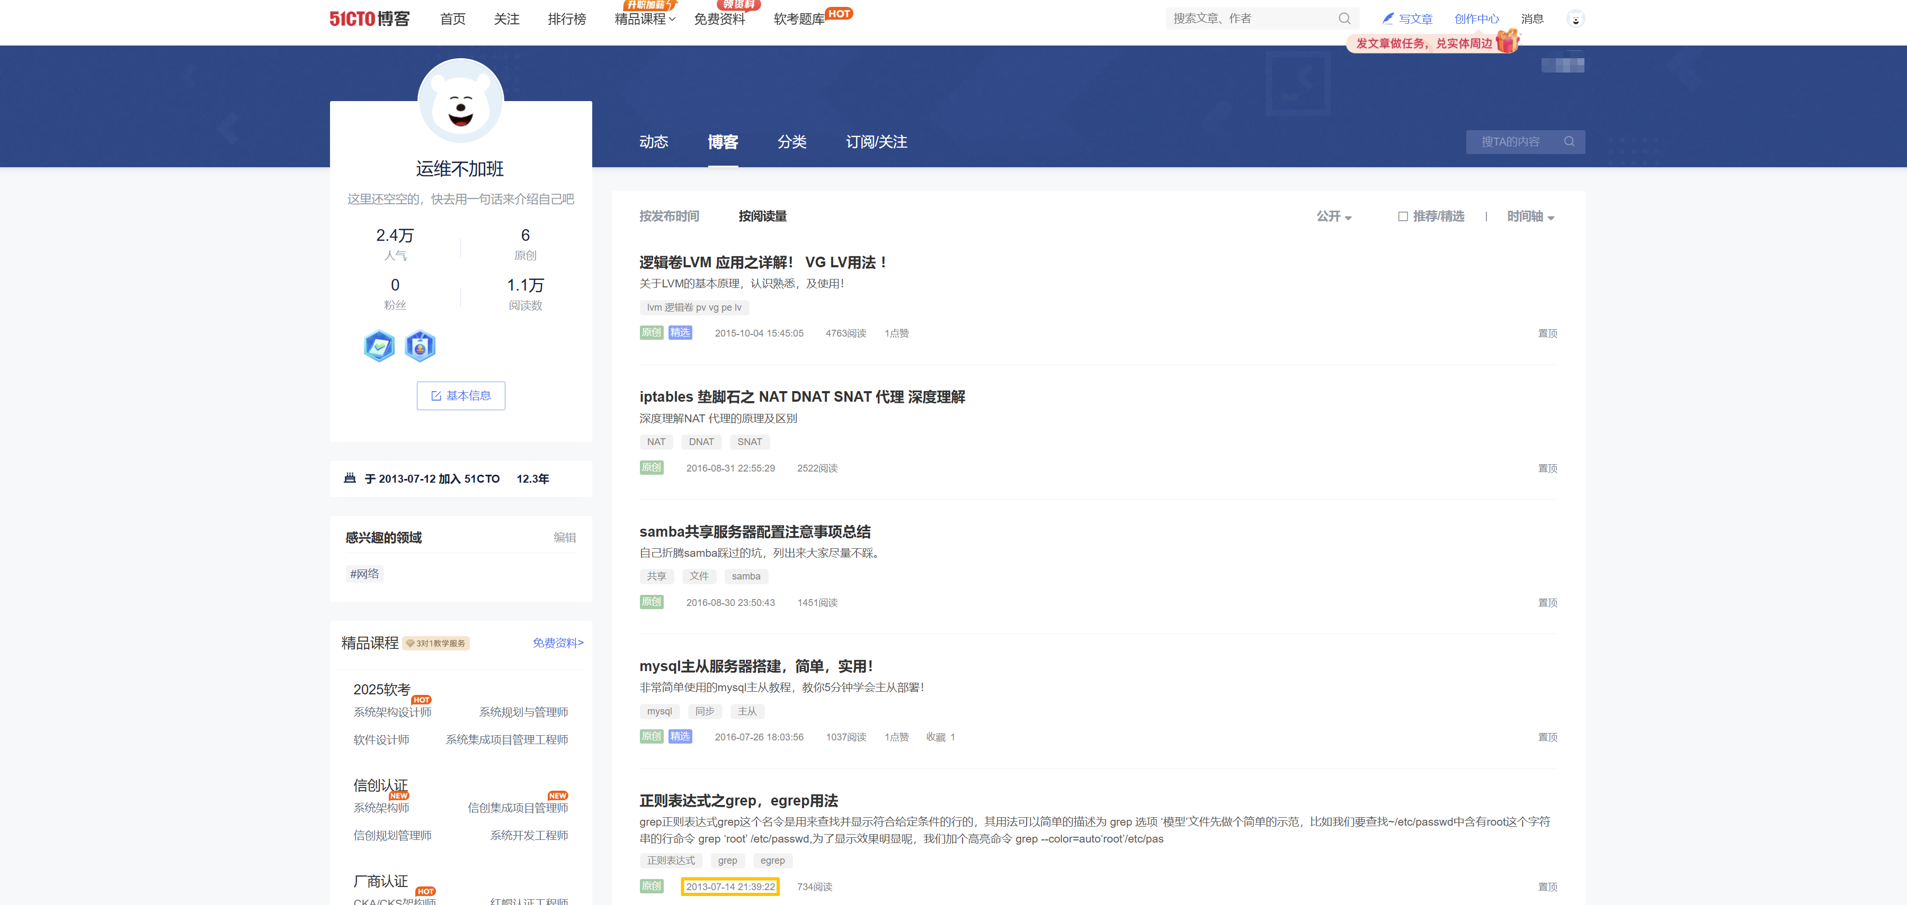Open the 动态 tab

[653, 142]
